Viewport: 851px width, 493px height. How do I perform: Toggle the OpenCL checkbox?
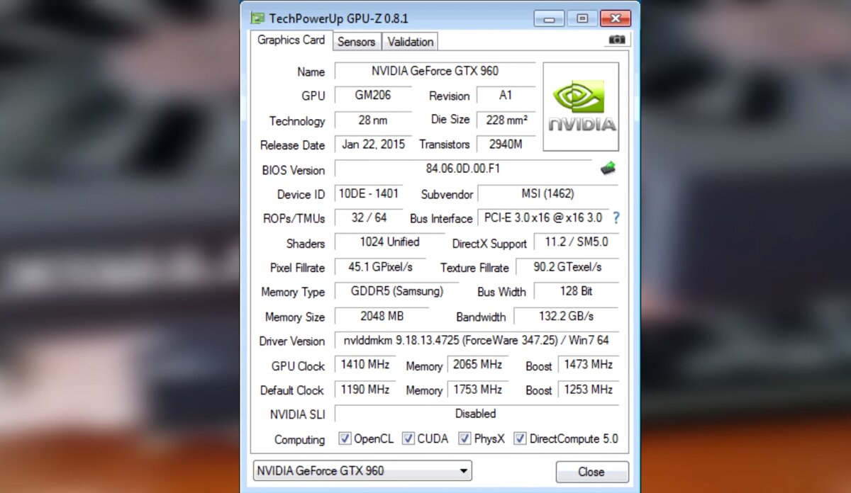coord(345,438)
